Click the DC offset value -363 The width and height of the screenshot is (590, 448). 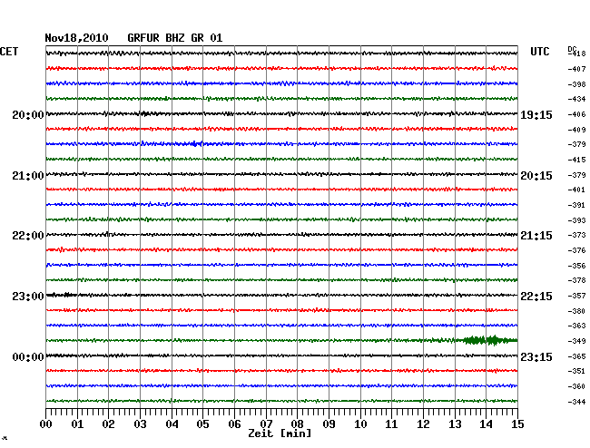576,326
